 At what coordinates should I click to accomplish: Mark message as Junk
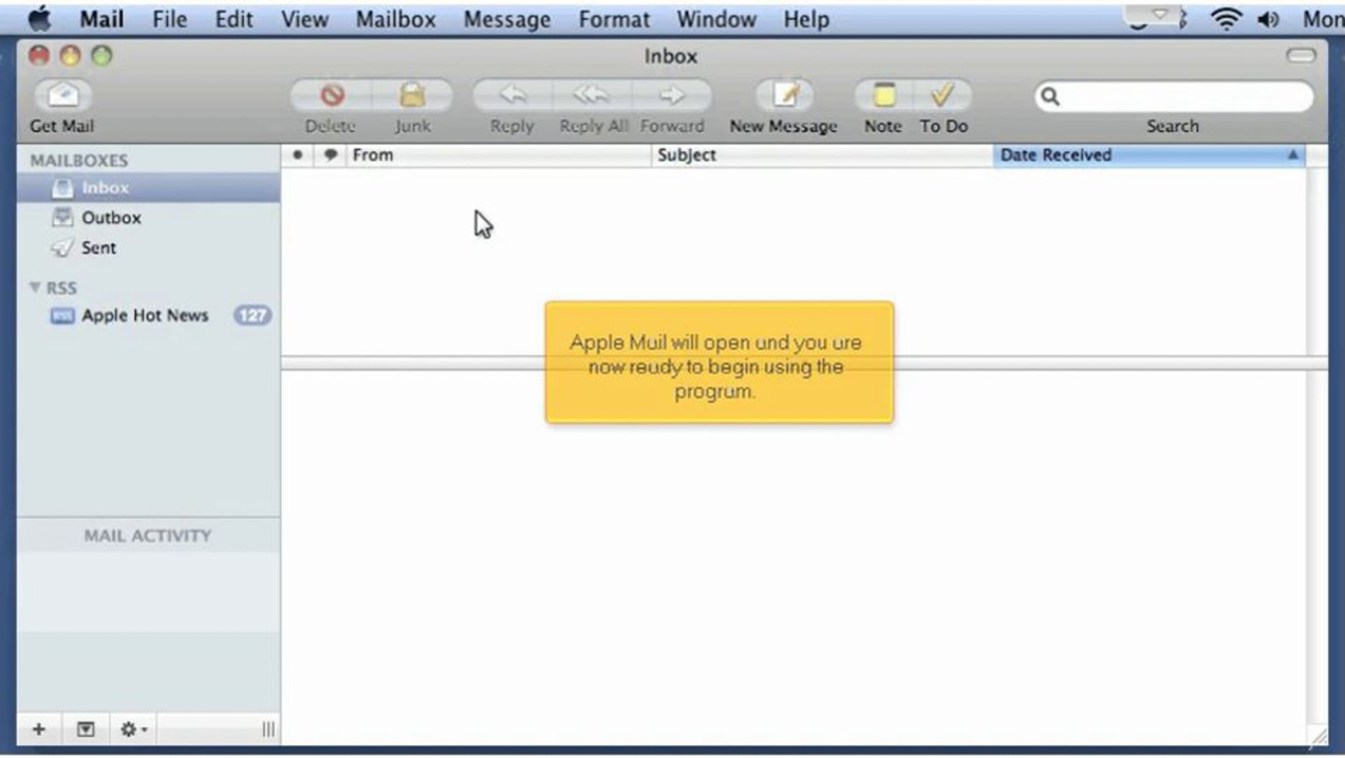(412, 95)
